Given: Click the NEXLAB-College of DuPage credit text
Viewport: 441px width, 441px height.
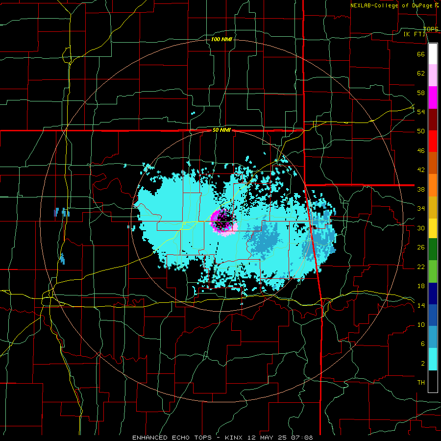Looking at the screenshot, I should pyautogui.click(x=394, y=5).
